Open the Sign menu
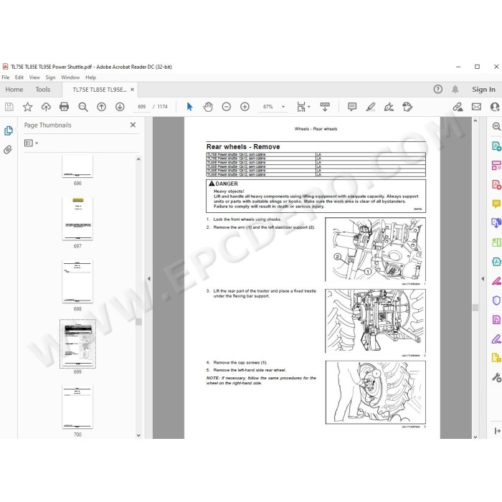The image size is (502, 502). (x=50, y=77)
